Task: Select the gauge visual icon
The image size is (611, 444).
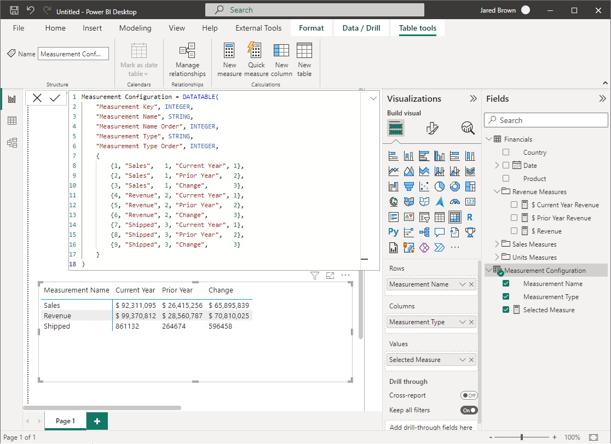Action: coord(454,201)
